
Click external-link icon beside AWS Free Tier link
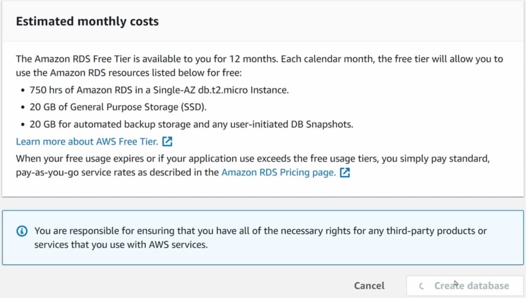167,141
